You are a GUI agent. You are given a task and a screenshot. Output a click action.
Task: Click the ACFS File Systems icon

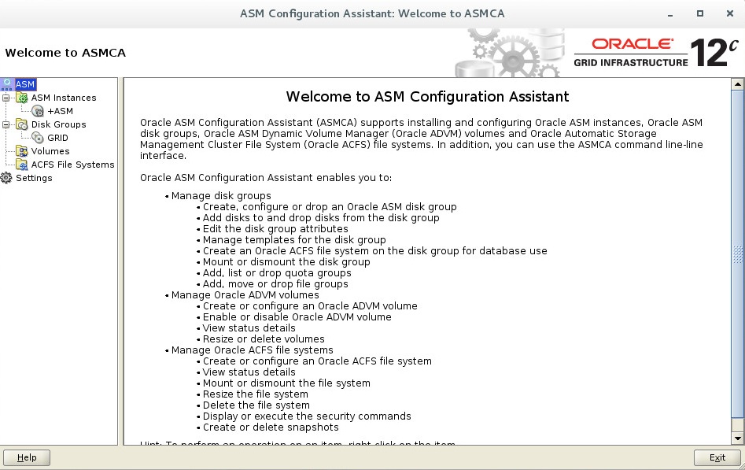pyautogui.click(x=22, y=164)
